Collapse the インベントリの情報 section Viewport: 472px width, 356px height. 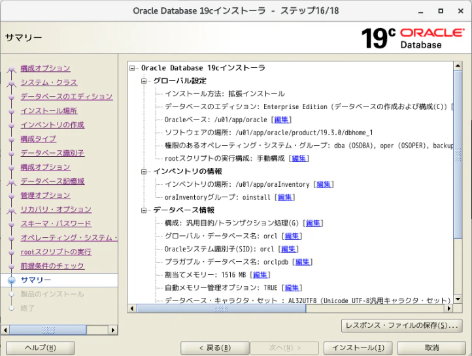(144, 171)
